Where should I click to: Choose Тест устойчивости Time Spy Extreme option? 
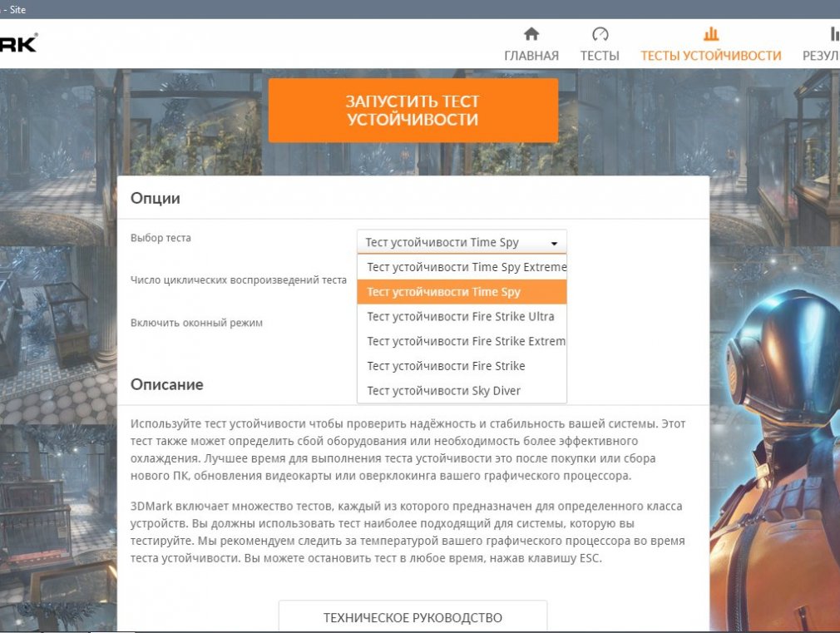point(462,267)
